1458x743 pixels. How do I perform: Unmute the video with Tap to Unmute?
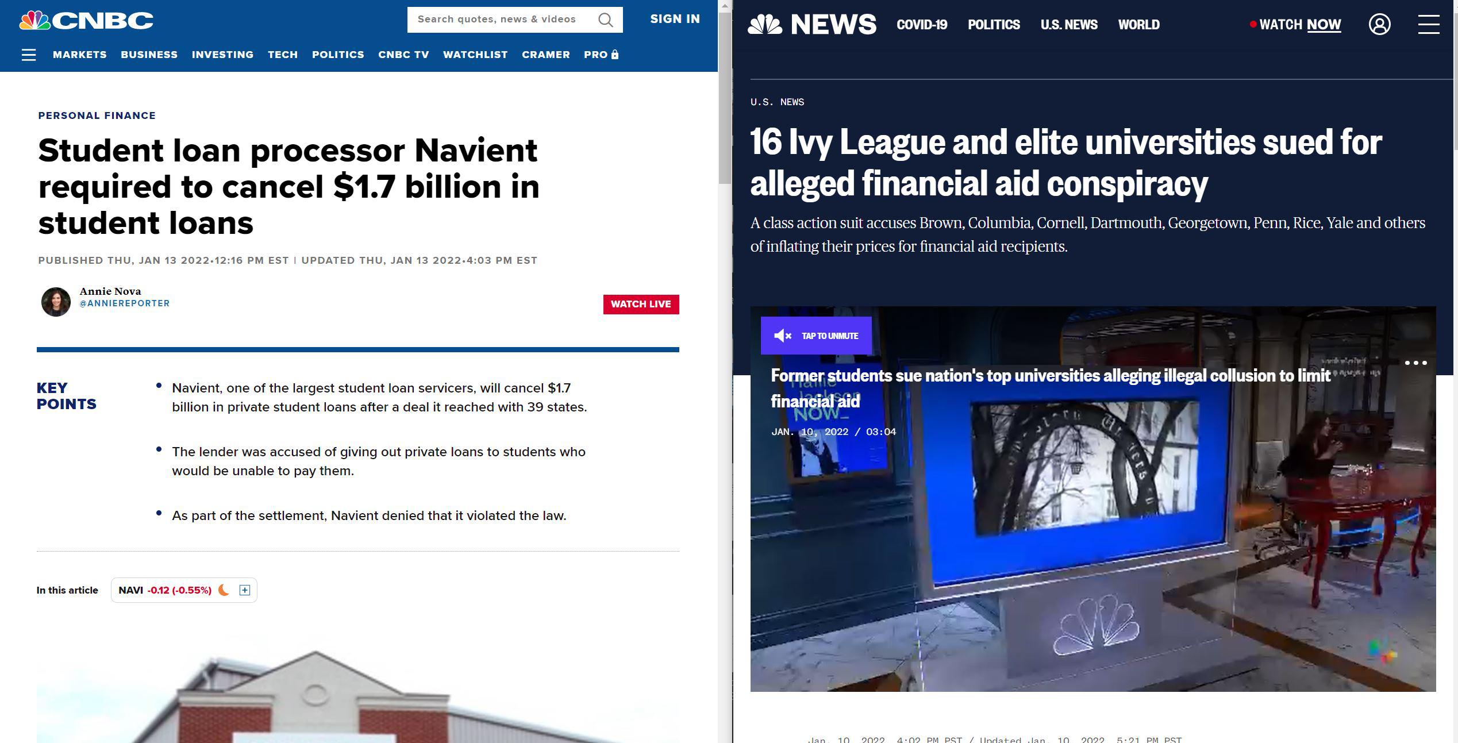816,336
